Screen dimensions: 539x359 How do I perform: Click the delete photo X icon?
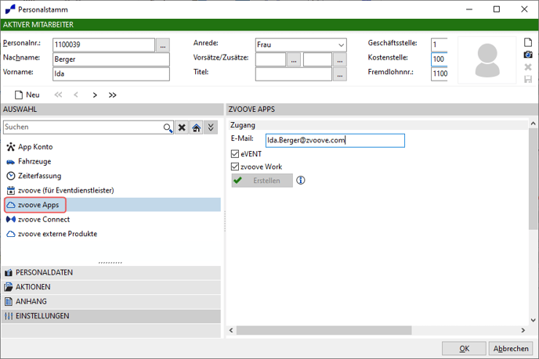tap(528, 67)
